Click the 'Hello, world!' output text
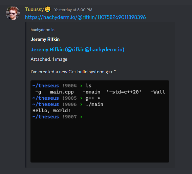 coord(51,111)
